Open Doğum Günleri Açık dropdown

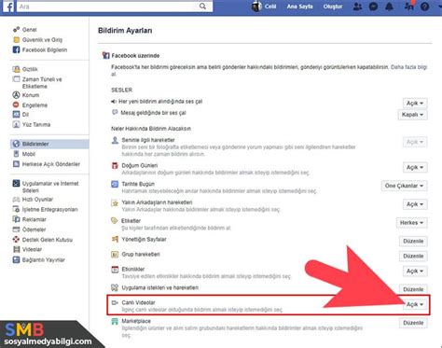(415, 167)
